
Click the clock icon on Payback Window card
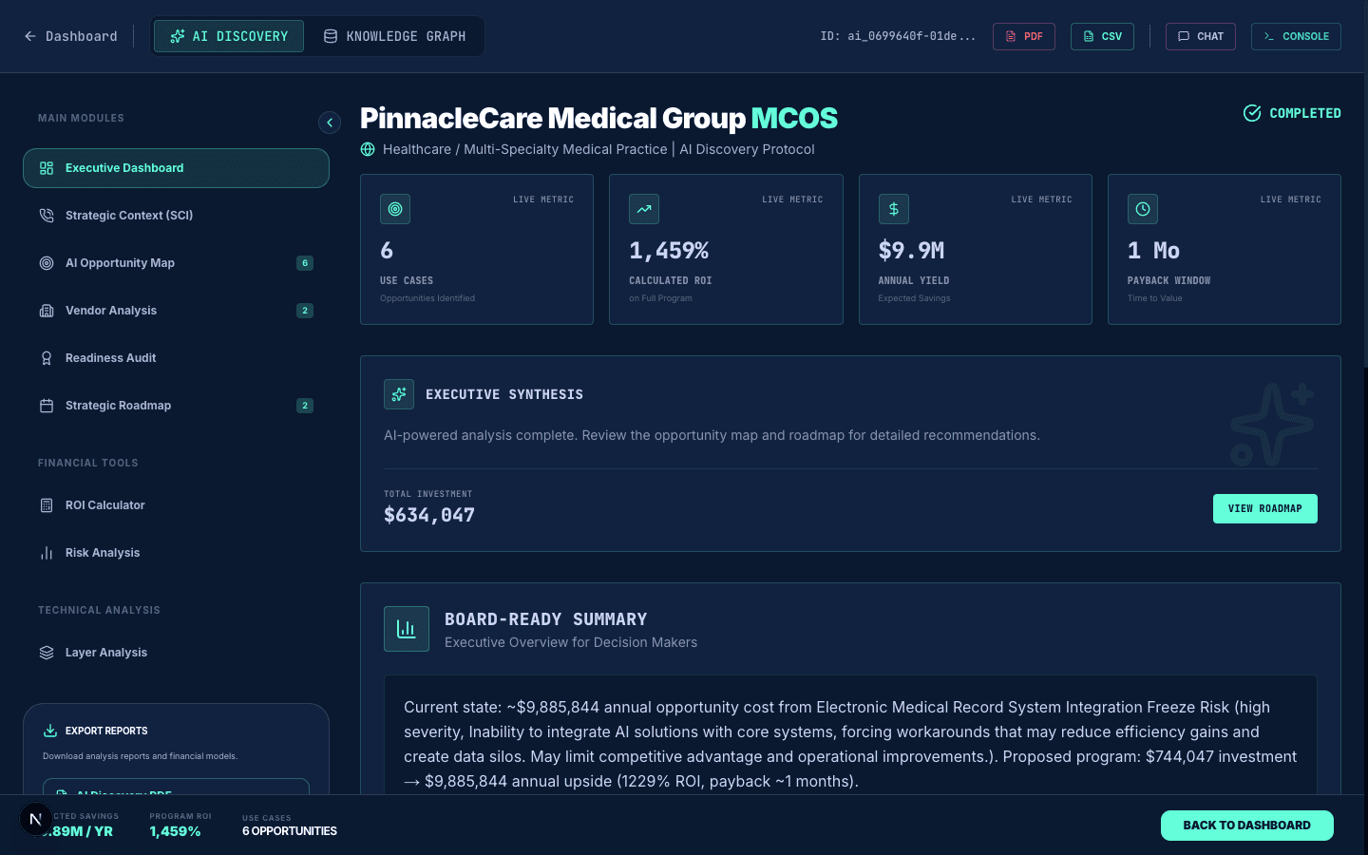(1143, 209)
